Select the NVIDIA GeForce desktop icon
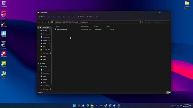The width and height of the screenshot is (193, 108). tap(4, 65)
